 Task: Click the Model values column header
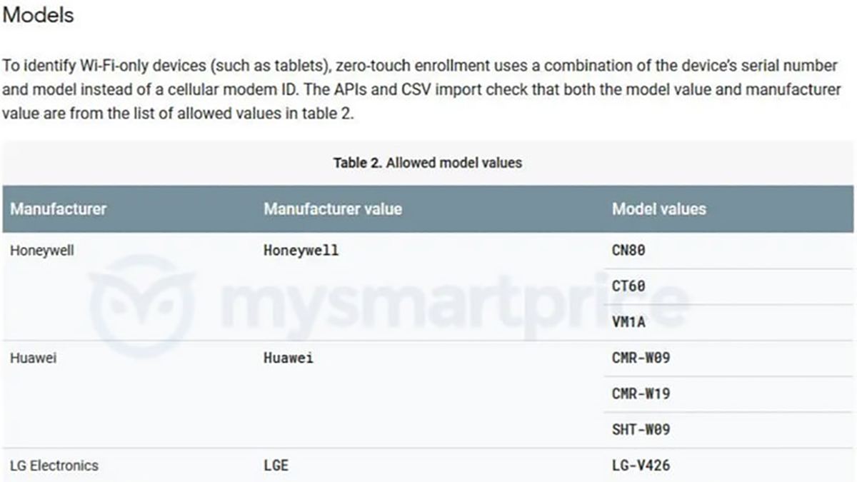click(x=658, y=209)
